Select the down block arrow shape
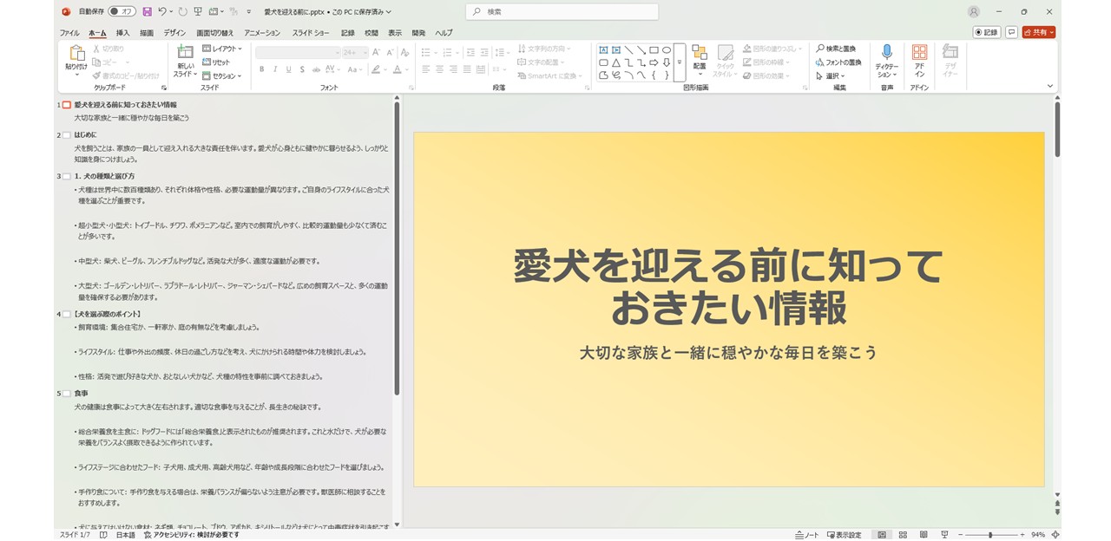This screenshot has height=541, width=1111. 667,62
